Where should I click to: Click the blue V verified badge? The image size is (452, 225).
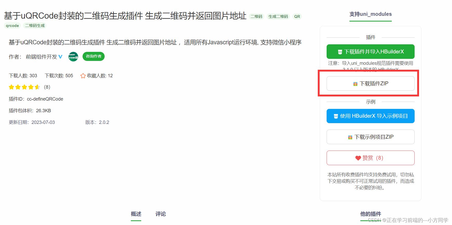[60, 57]
